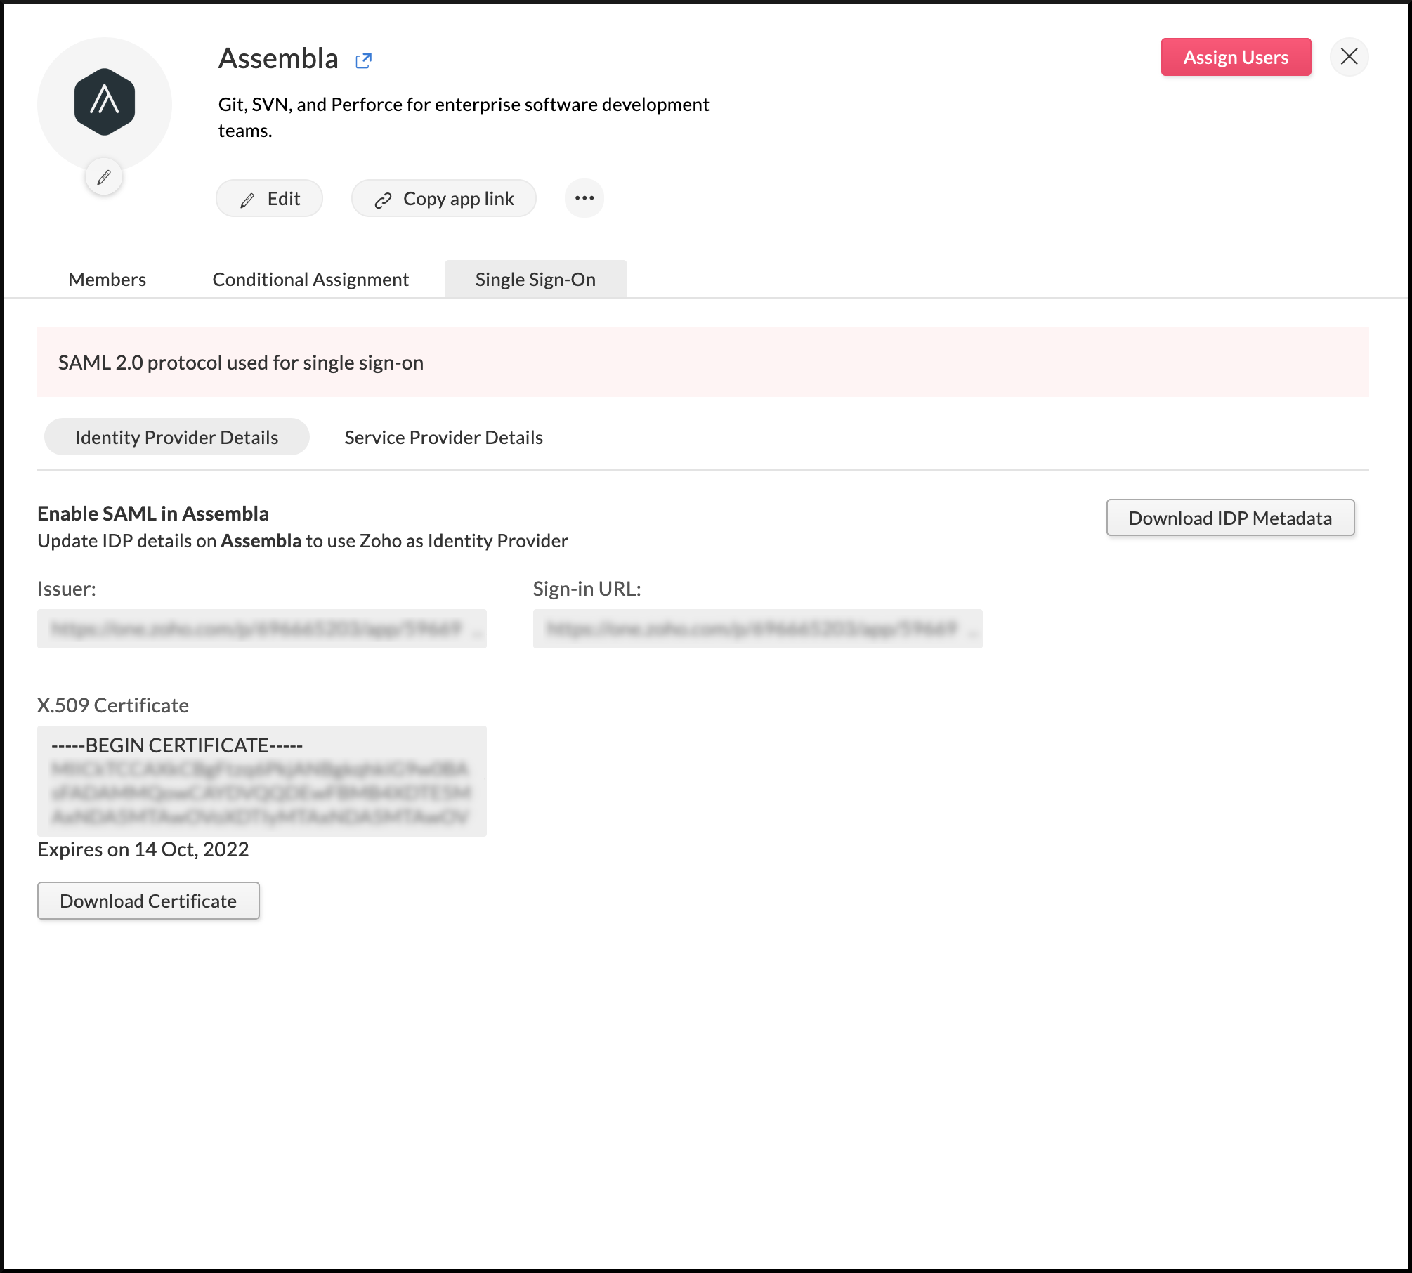Download the X.509 certificate
1412x1273 pixels.
point(148,900)
